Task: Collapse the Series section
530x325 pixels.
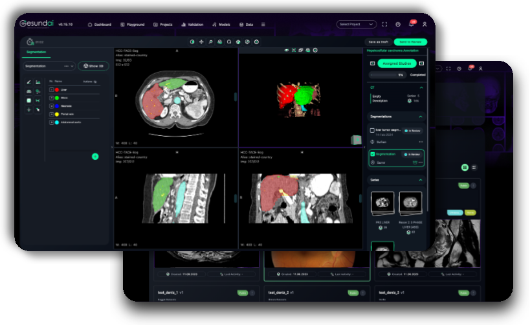Action: tap(421, 180)
